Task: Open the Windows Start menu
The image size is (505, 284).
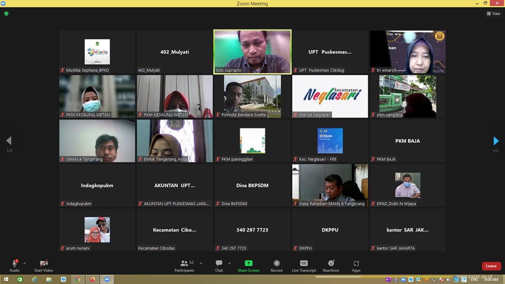Action: point(6,280)
